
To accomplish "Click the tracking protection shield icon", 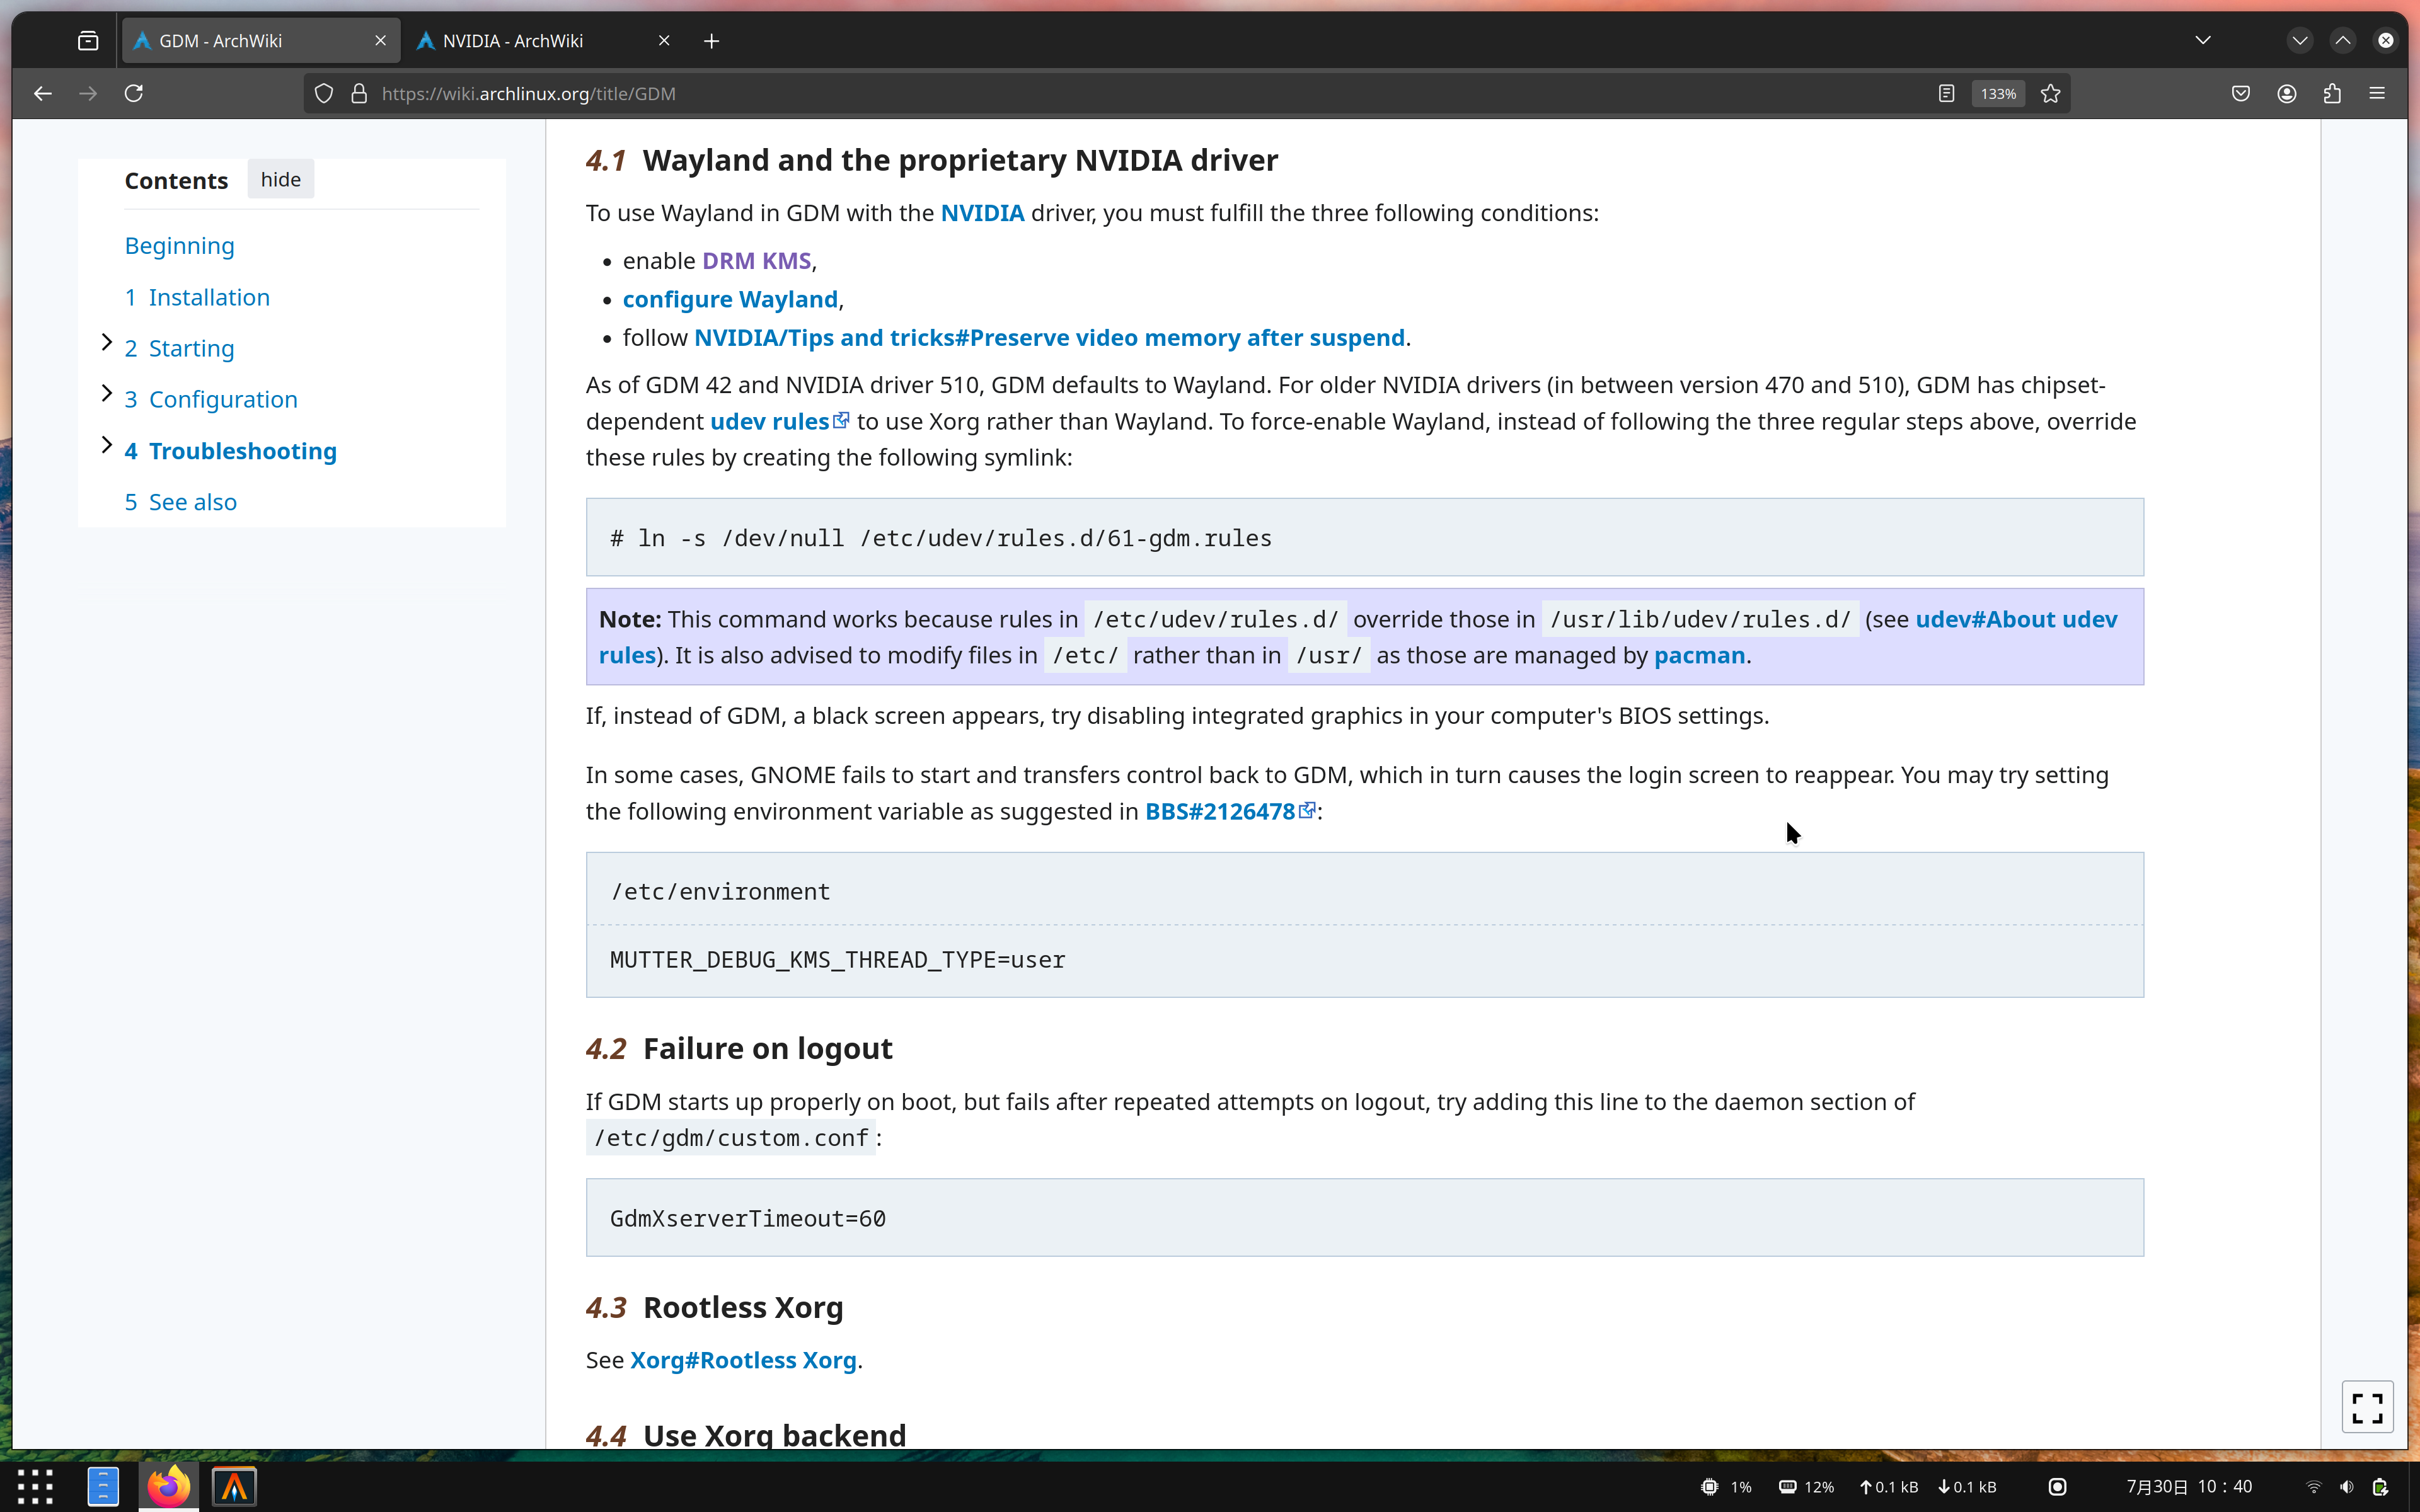I will [323, 93].
